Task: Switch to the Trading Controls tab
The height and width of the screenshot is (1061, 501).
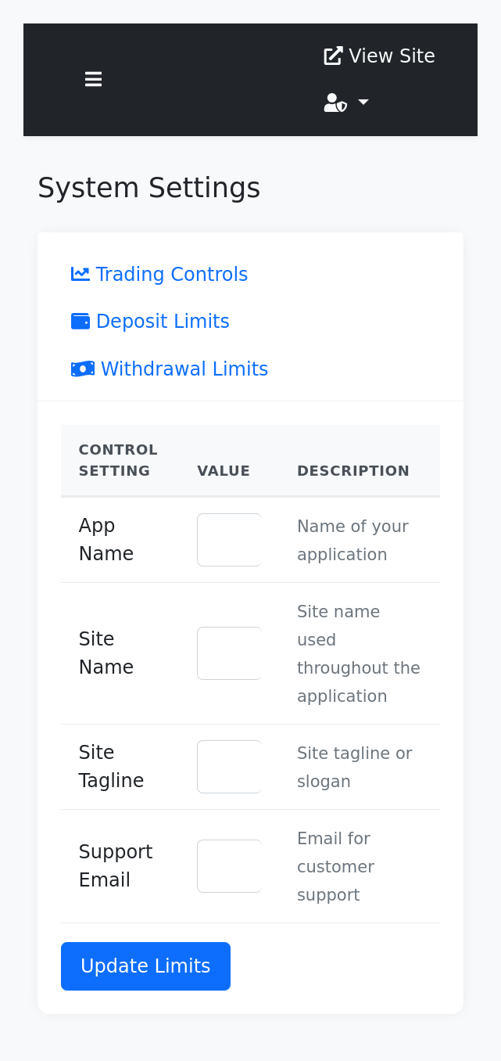Action: point(159,275)
